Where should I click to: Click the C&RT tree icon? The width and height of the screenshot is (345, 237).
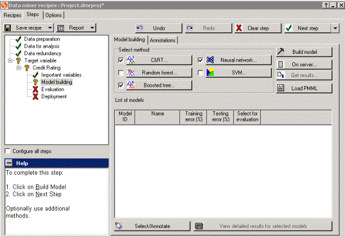pos(131,60)
